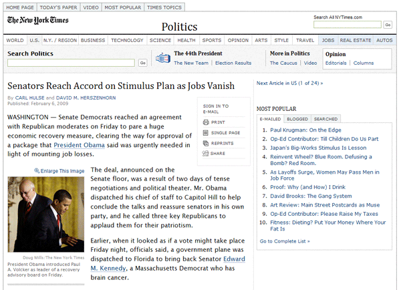Click the Obama and Volcker photo
The image size is (401, 290).
tap(45, 214)
